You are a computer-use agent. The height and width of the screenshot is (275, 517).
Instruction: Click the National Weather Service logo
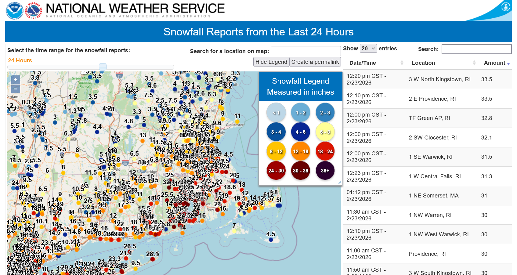[x=34, y=11]
